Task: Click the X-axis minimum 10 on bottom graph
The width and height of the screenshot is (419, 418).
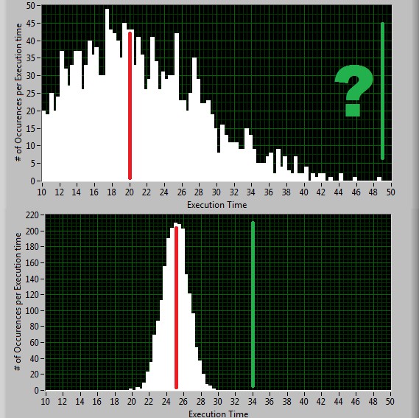Action: point(46,401)
